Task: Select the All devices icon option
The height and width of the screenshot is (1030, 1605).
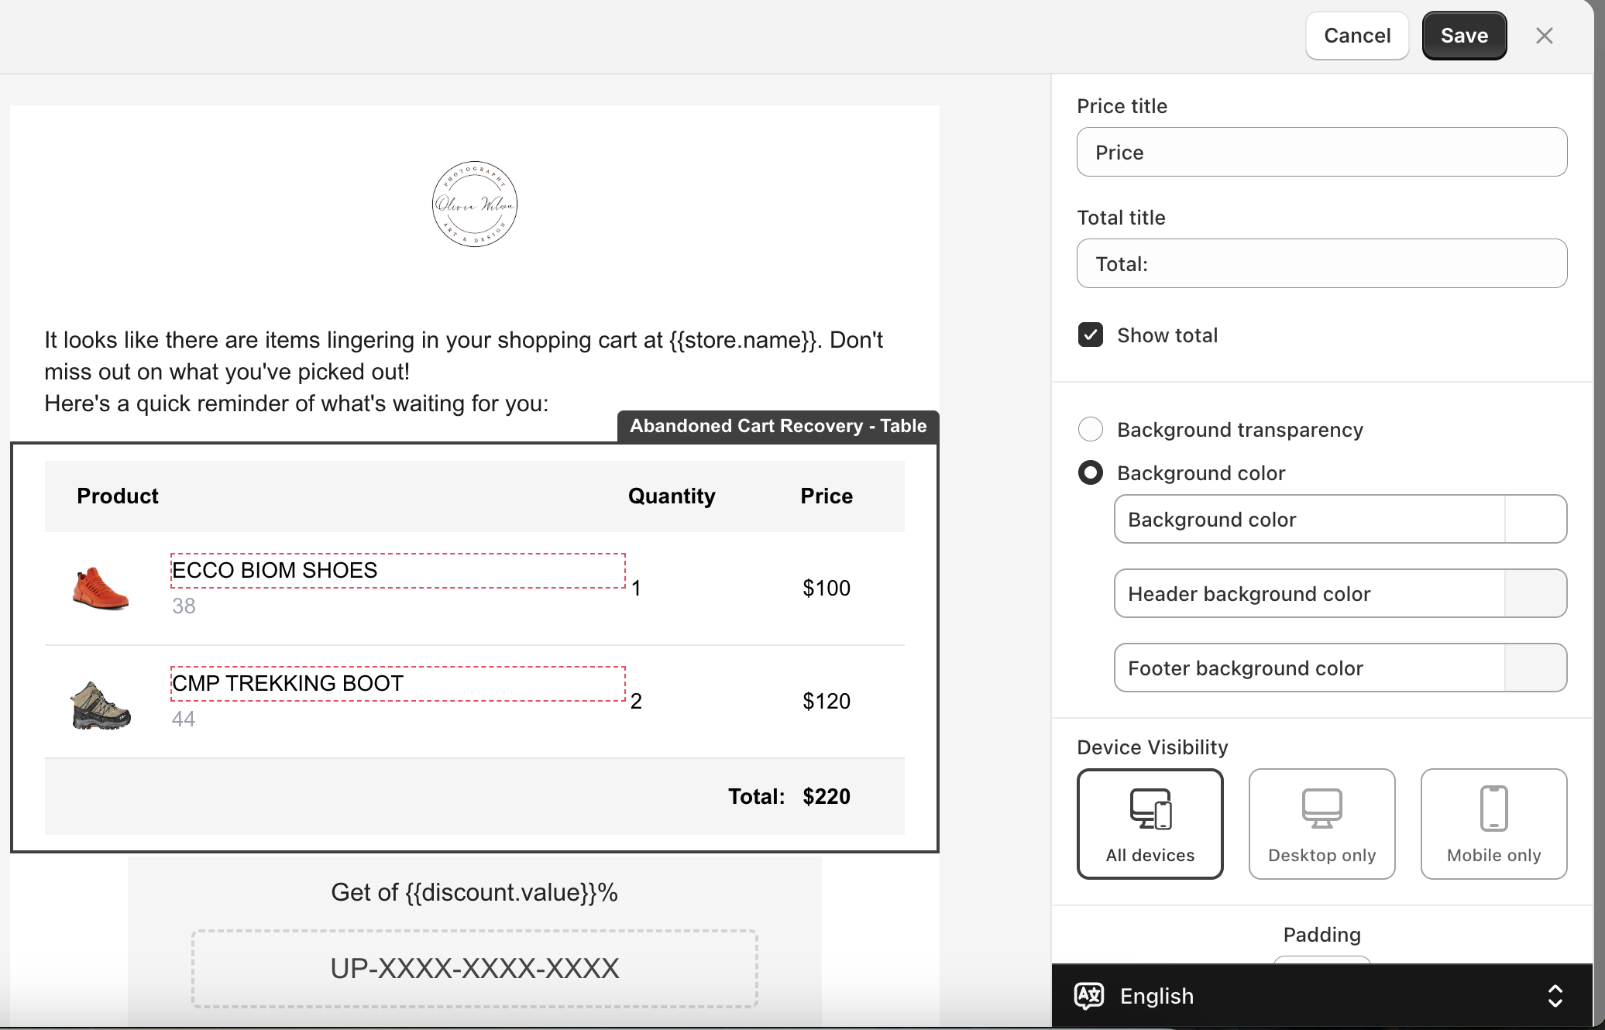Action: point(1150,809)
